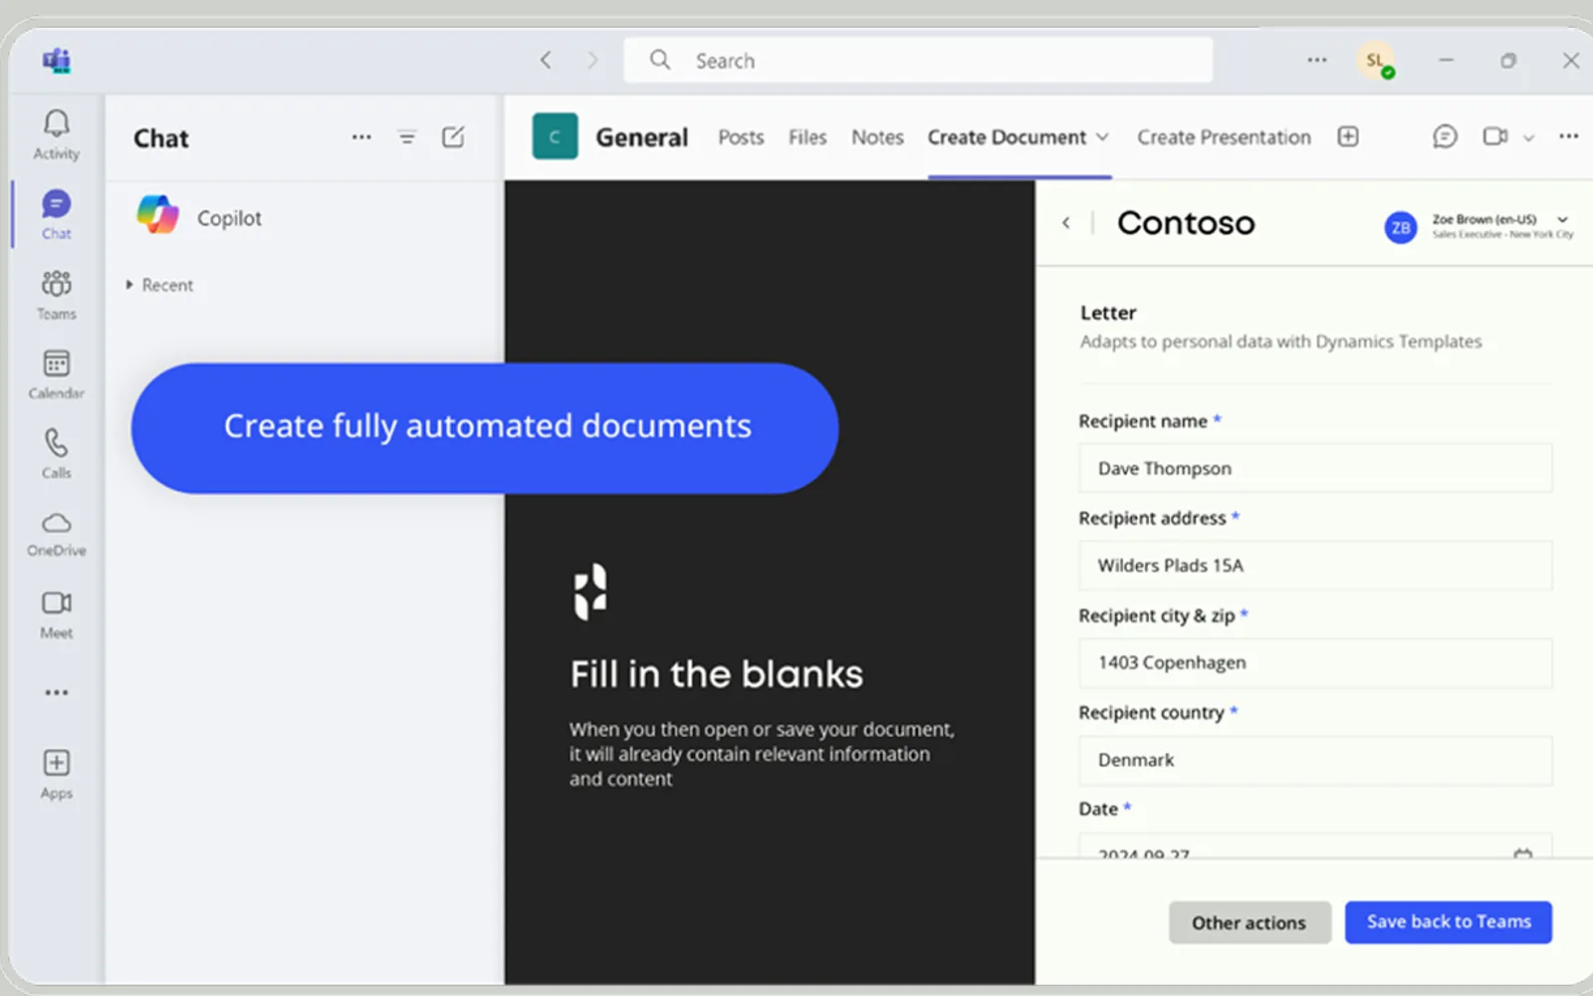Go to Calls in sidebar
This screenshot has width=1593, height=996.
click(x=57, y=453)
